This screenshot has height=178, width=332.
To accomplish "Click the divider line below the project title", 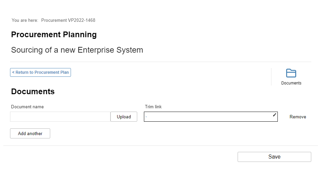I will click(x=161, y=62).
